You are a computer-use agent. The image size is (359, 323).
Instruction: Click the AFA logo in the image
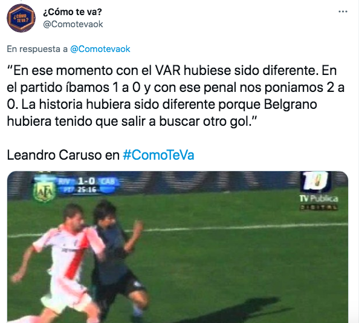click(44, 192)
